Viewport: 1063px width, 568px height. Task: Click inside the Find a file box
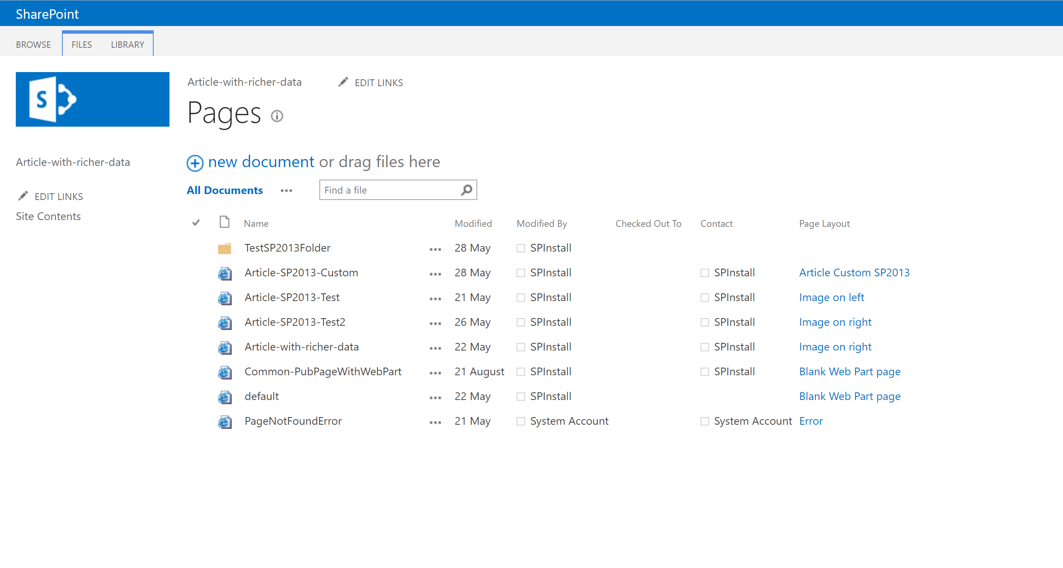[x=384, y=190]
